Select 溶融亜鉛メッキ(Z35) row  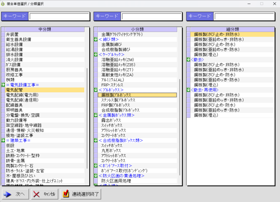[x=137, y=65]
